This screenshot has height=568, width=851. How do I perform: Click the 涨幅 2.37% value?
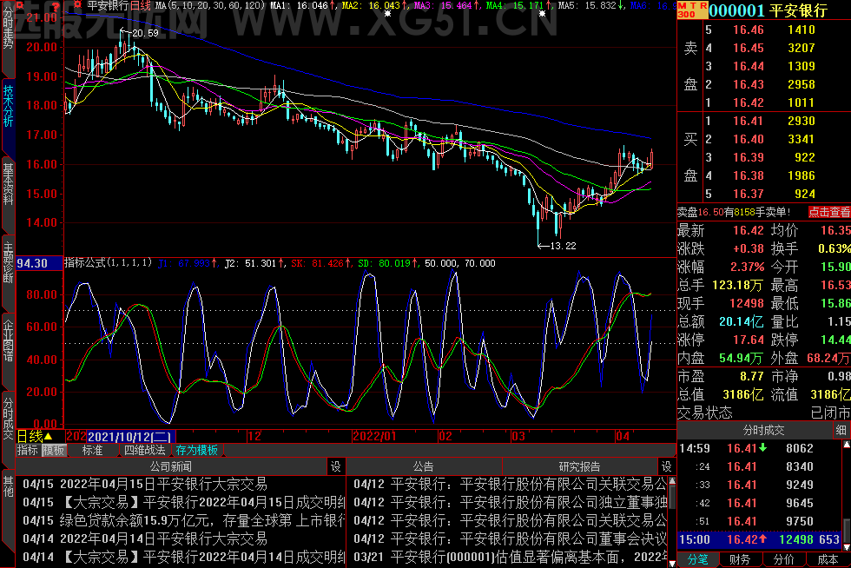747,267
